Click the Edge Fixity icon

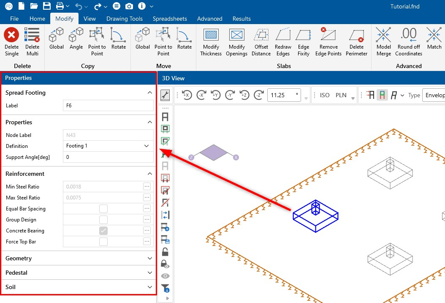tap(304, 34)
